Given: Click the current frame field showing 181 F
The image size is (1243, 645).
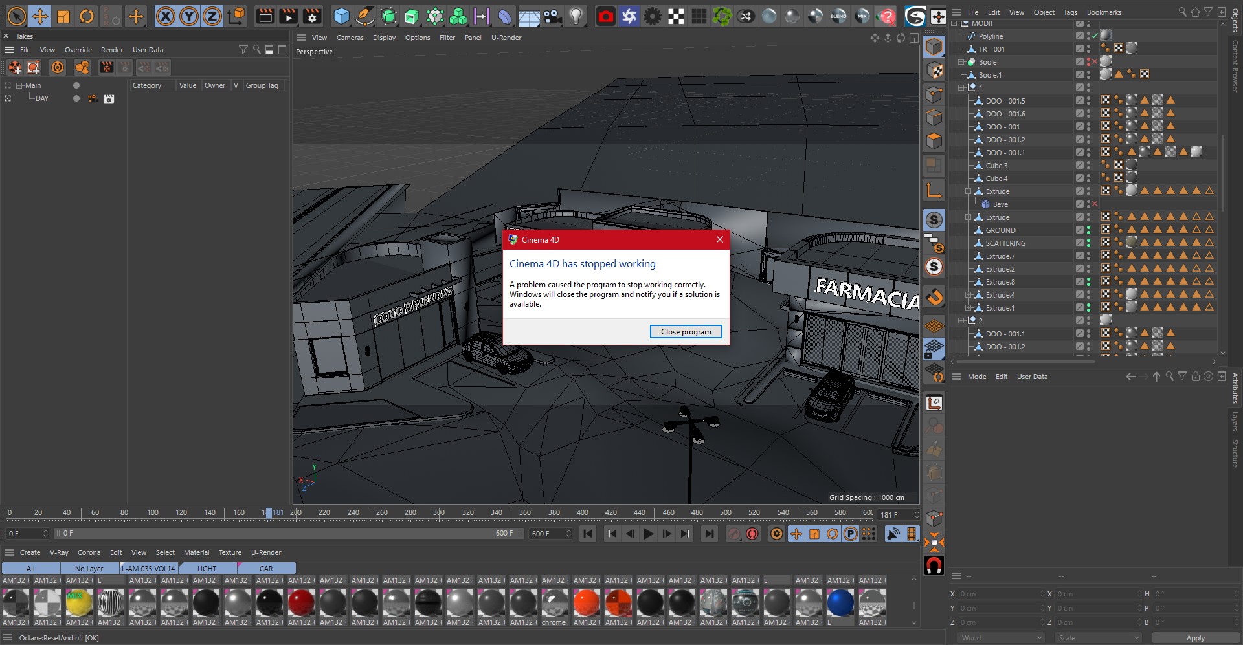Looking at the screenshot, I should pyautogui.click(x=898, y=515).
